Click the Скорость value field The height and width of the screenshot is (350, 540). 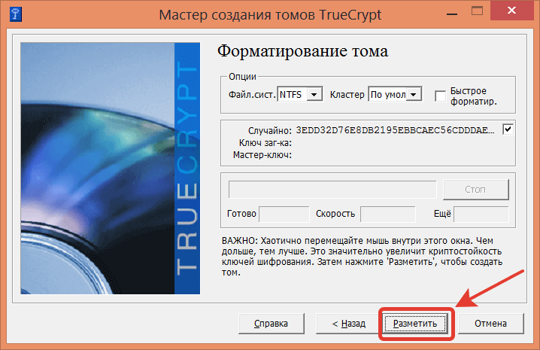tap(387, 214)
